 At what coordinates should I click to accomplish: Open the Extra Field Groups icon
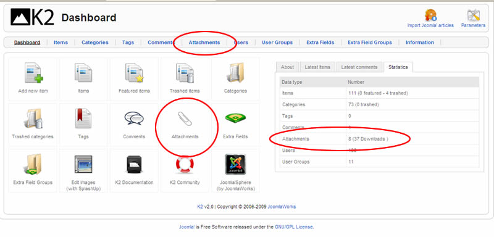click(x=33, y=164)
